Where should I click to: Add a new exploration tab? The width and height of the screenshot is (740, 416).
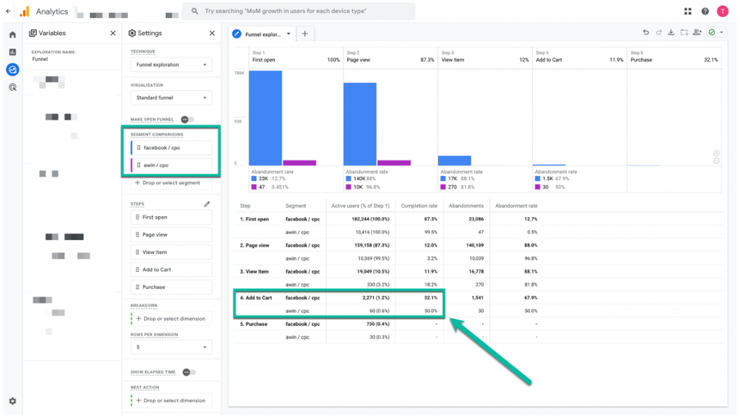[x=305, y=34]
